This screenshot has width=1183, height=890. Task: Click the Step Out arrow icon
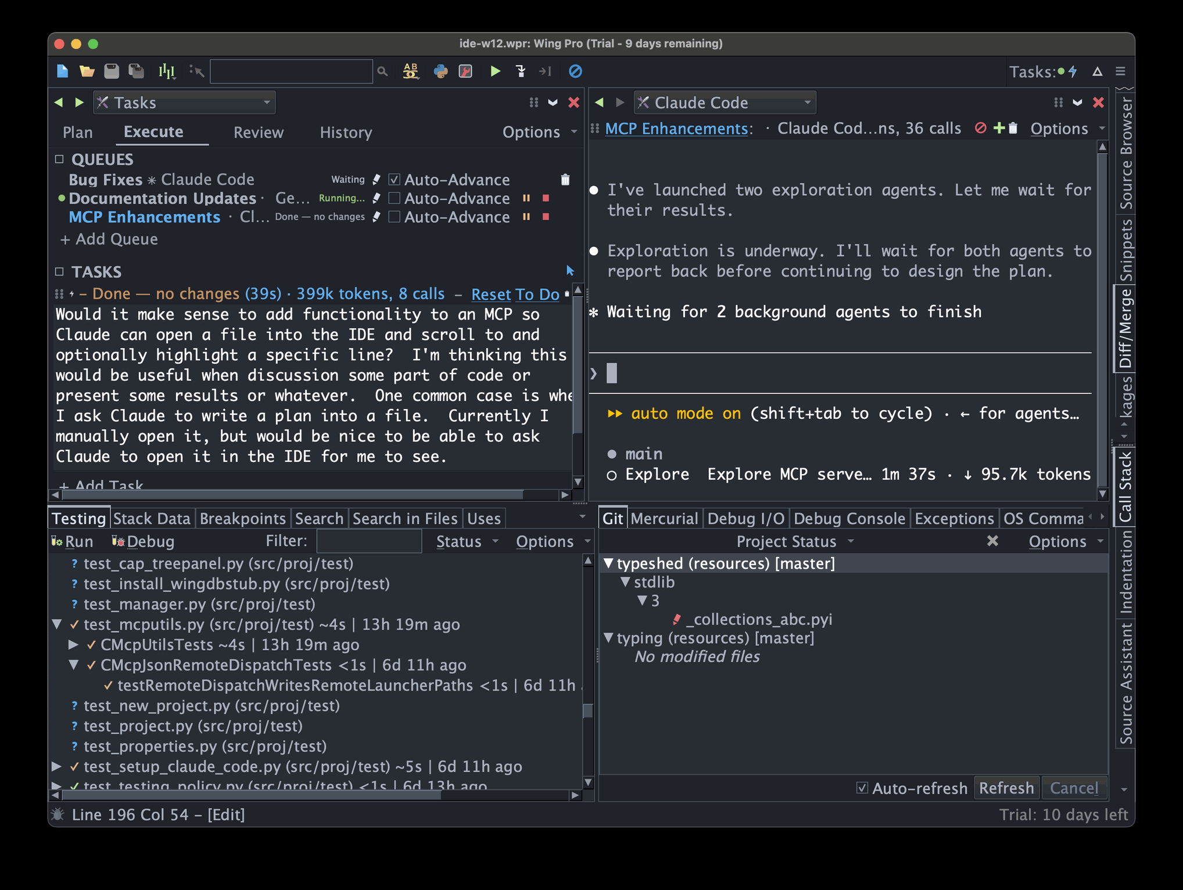[545, 71]
